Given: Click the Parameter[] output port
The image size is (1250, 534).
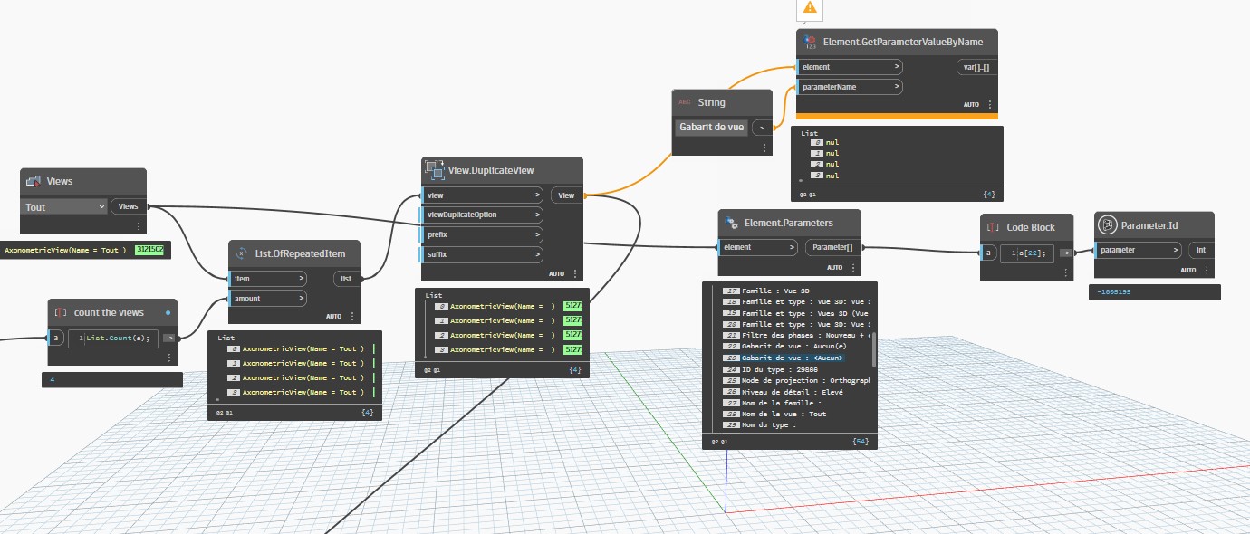Looking at the screenshot, I should (832, 247).
